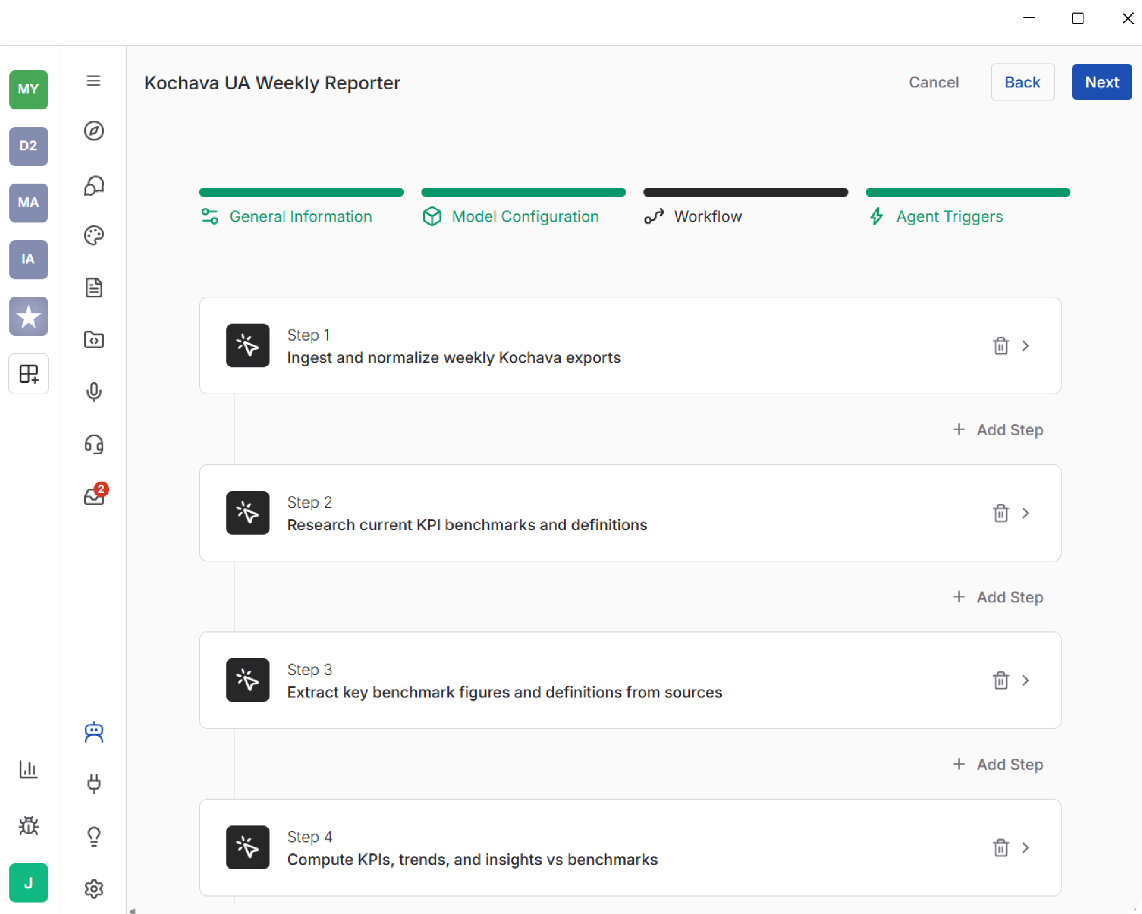Delete Step 1 using trash icon
Screen dimensions: 1142x914
click(1000, 346)
